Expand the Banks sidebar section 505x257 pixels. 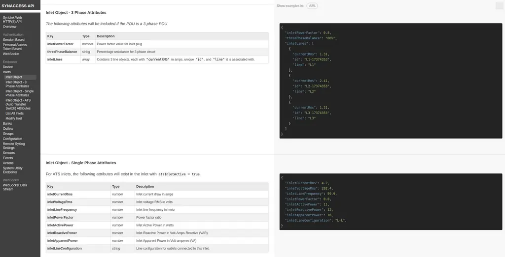(7, 123)
